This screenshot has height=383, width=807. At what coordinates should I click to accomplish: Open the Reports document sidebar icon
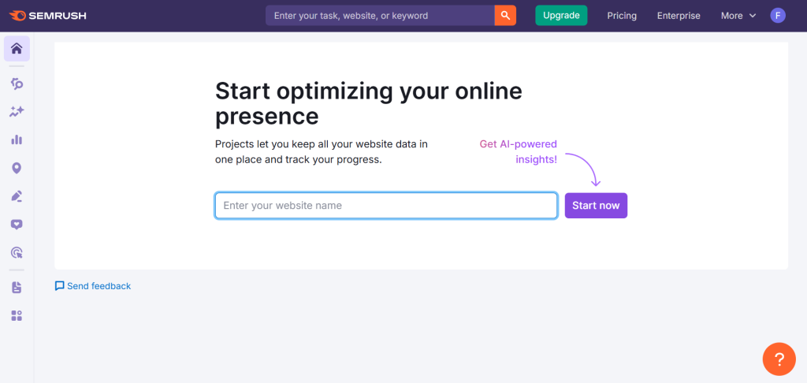pos(17,288)
